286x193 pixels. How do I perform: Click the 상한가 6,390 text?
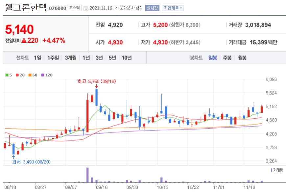click(x=185, y=25)
